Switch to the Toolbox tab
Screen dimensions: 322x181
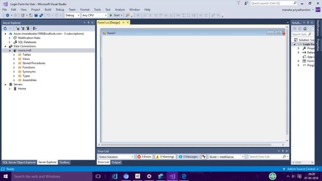64,162
